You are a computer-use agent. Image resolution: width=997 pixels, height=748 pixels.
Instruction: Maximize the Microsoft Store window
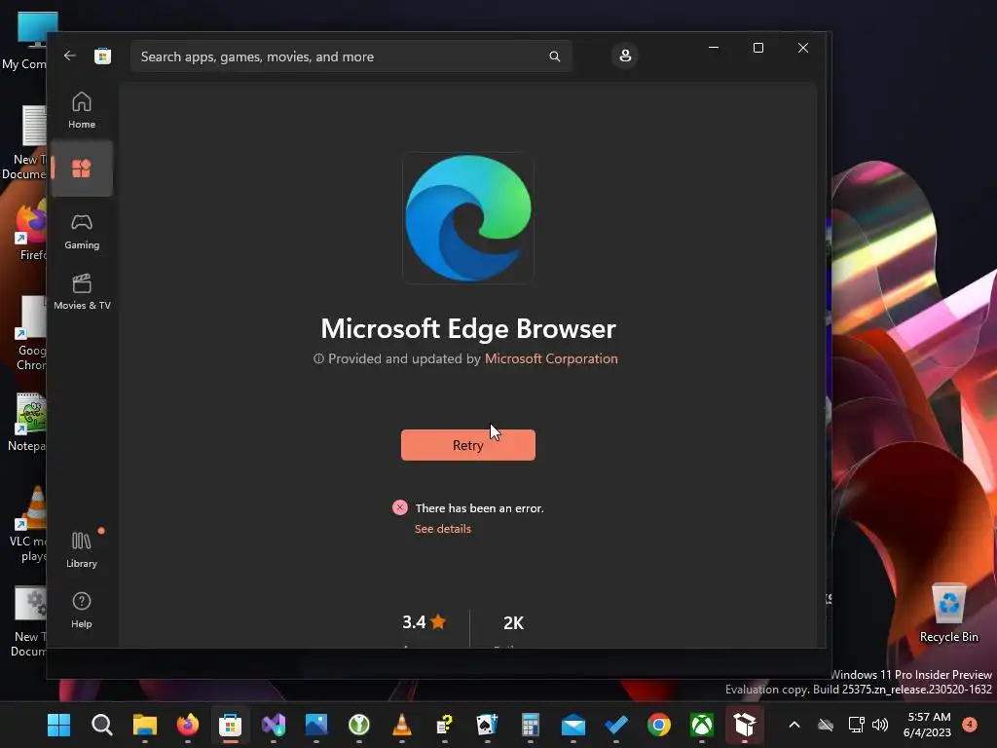[757, 48]
